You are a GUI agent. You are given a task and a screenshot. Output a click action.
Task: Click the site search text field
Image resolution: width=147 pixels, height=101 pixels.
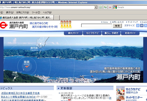(97, 25)
